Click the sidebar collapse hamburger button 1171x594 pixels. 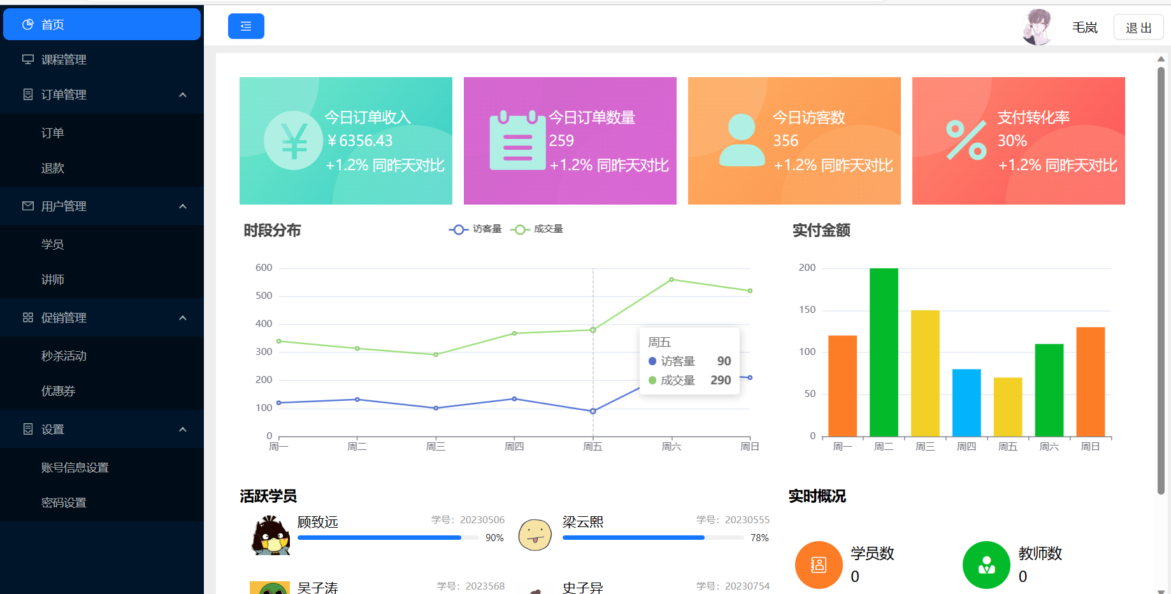pyautogui.click(x=246, y=26)
